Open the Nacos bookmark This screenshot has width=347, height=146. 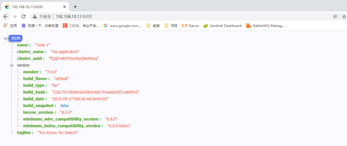pyautogui.click(x=190, y=26)
